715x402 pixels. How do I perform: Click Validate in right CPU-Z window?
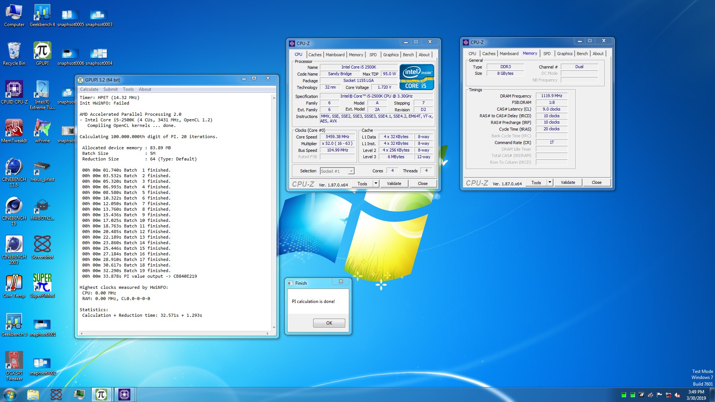click(x=568, y=182)
